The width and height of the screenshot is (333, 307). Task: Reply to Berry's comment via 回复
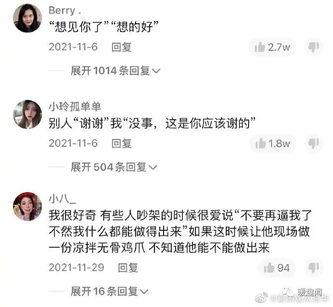(122, 47)
